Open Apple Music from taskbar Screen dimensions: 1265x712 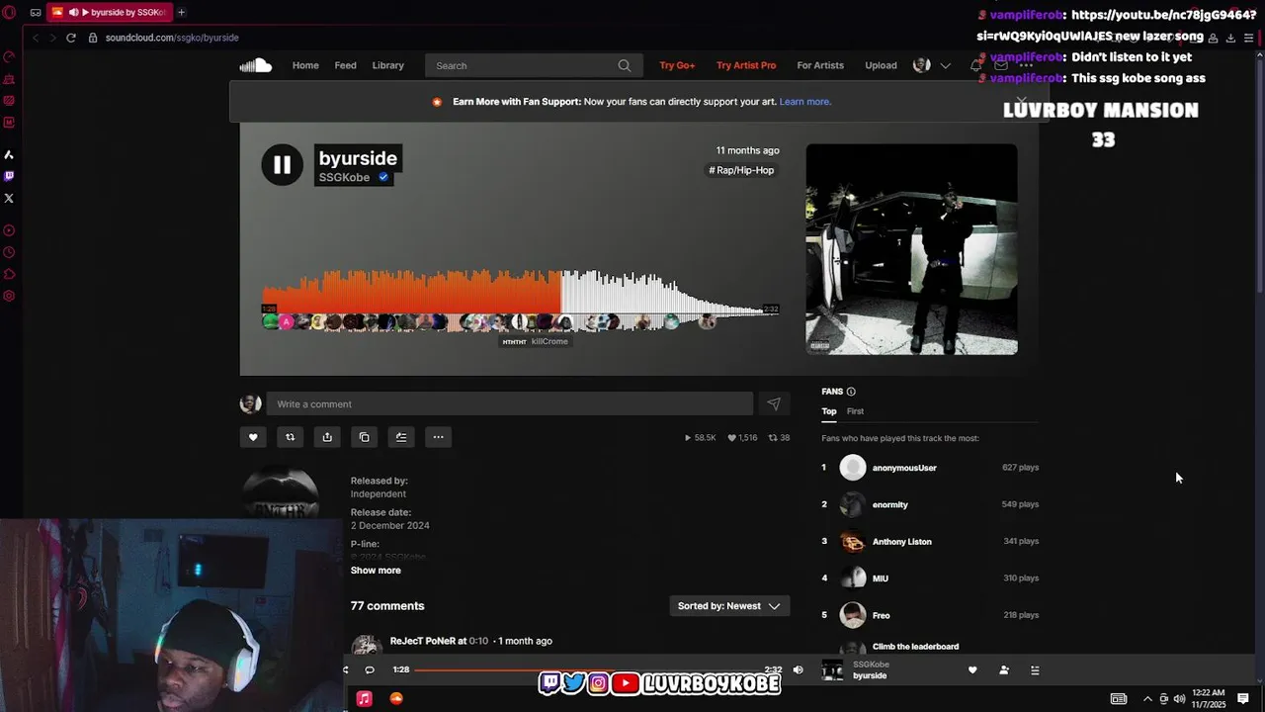[x=364, y=699]
